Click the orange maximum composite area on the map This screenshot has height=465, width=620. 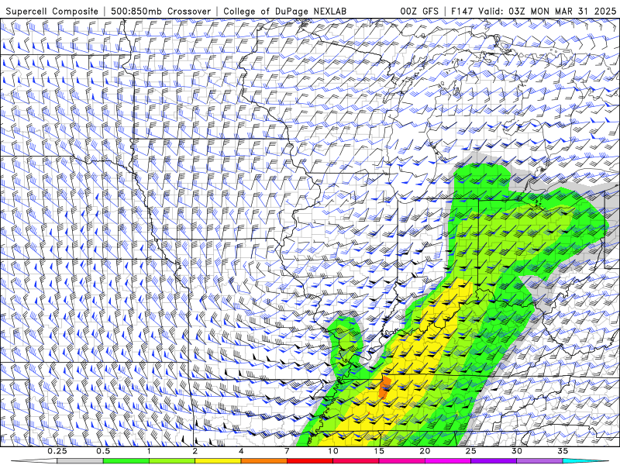[384, 387]
